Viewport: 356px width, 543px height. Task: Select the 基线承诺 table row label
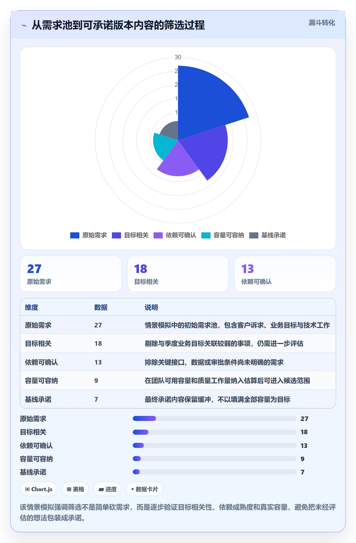click(38, 399)
